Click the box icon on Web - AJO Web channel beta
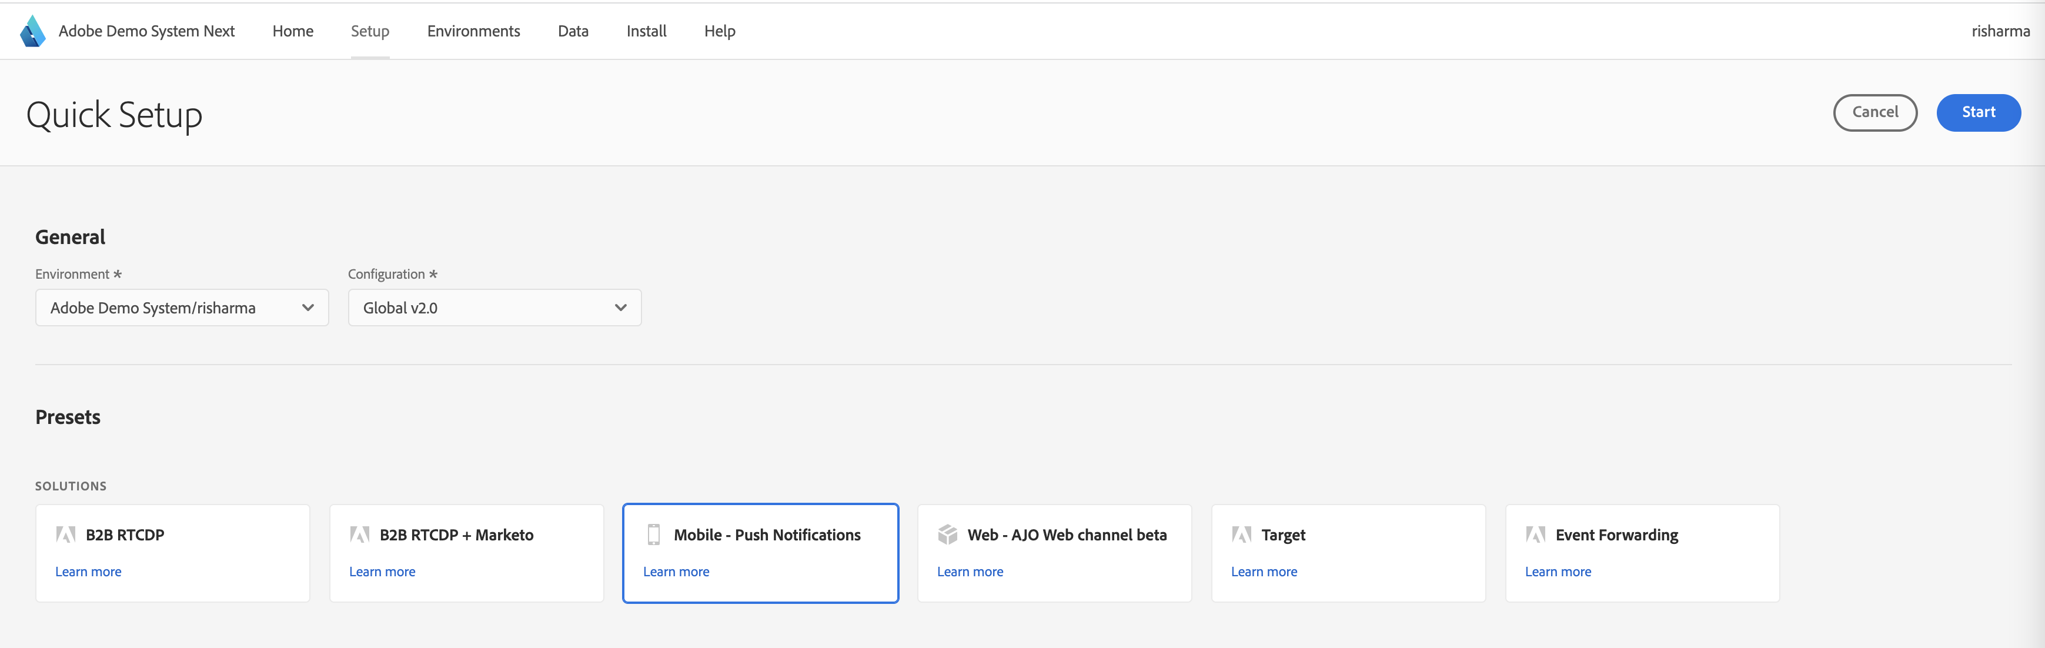Screen dimensions: 2045x648 coord(947,535)
